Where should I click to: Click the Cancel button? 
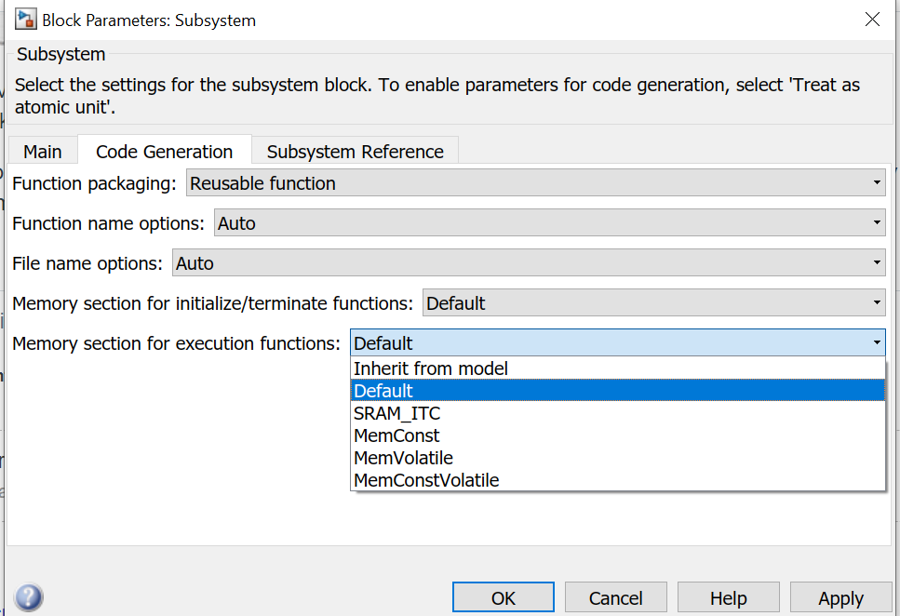615,598
